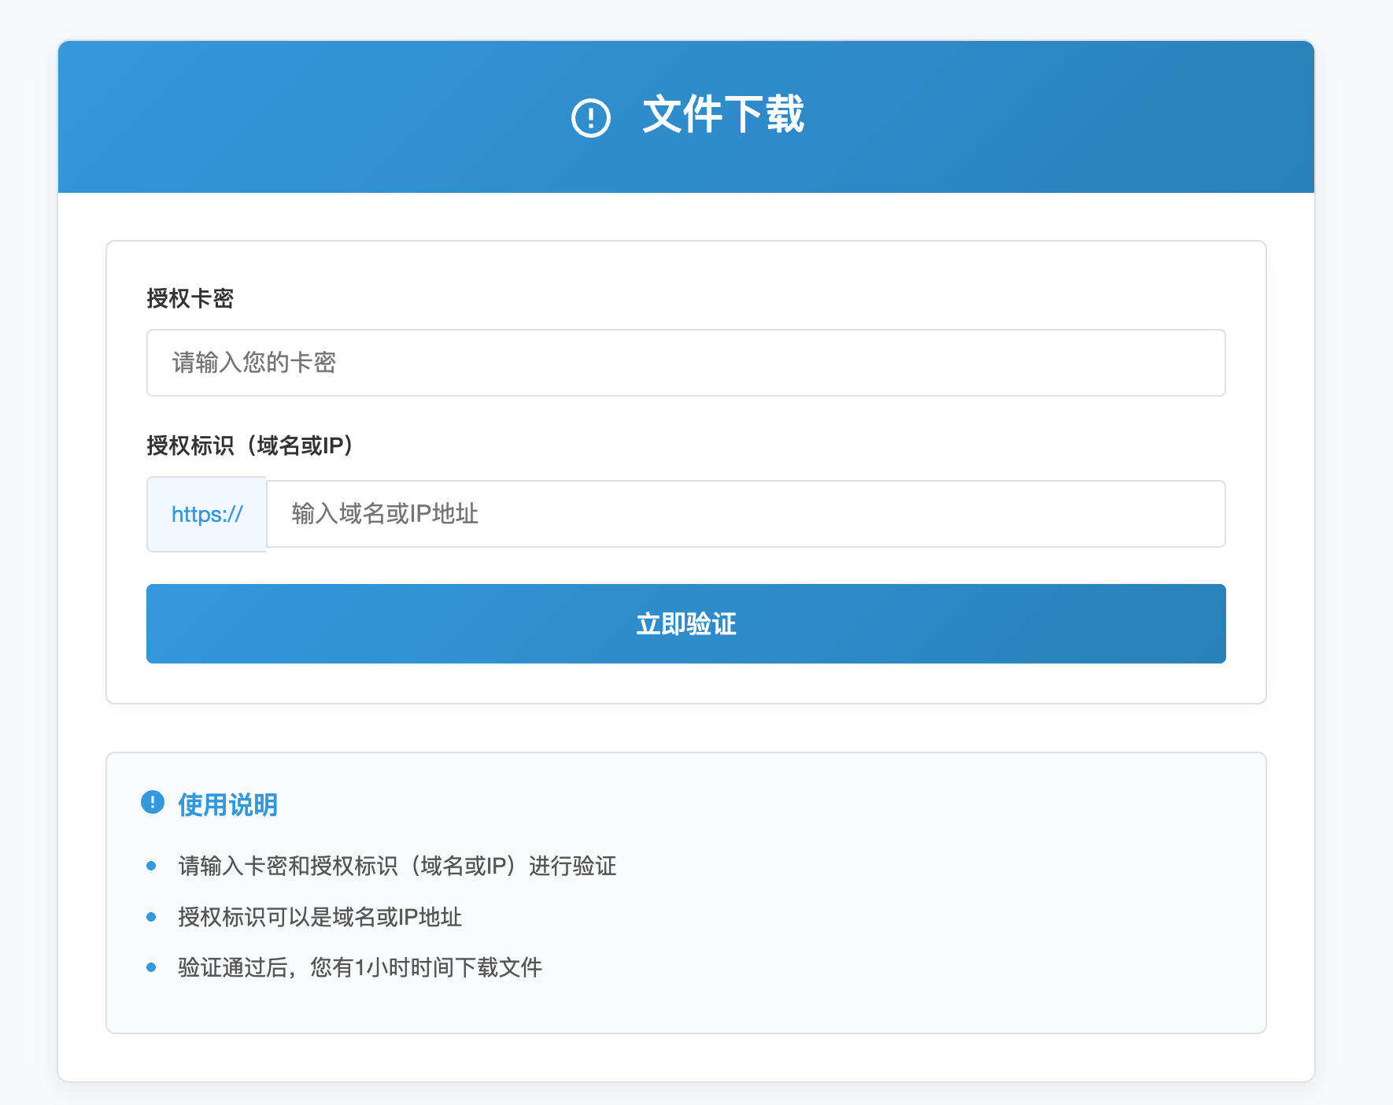
Task: Click the https:// protocol selector box
Action: (x=205, y=514)
